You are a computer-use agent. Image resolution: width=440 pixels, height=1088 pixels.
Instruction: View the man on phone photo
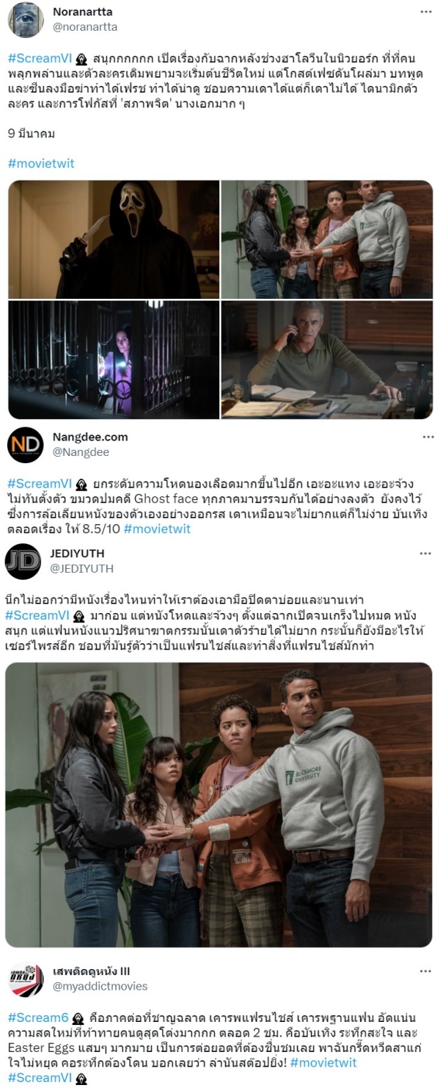pyautogui.click(x=327, y=359)
